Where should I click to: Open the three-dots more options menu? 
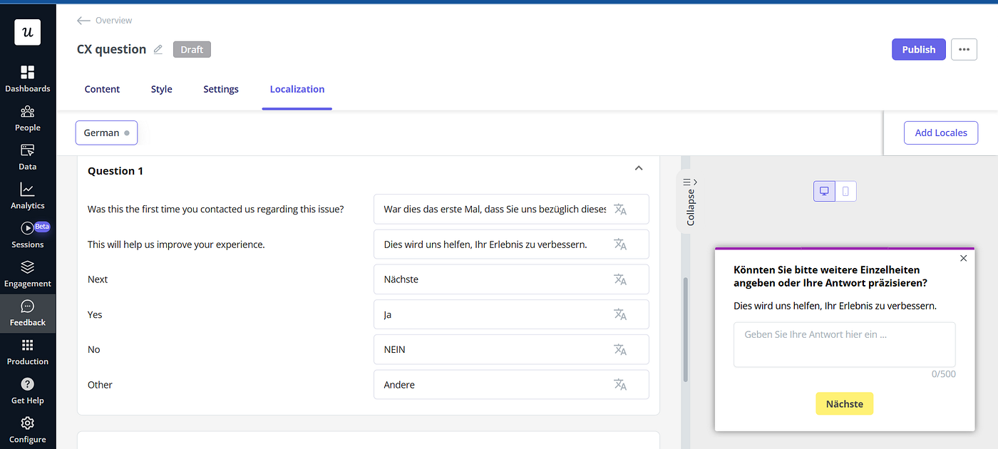click(x=964, y=49)
